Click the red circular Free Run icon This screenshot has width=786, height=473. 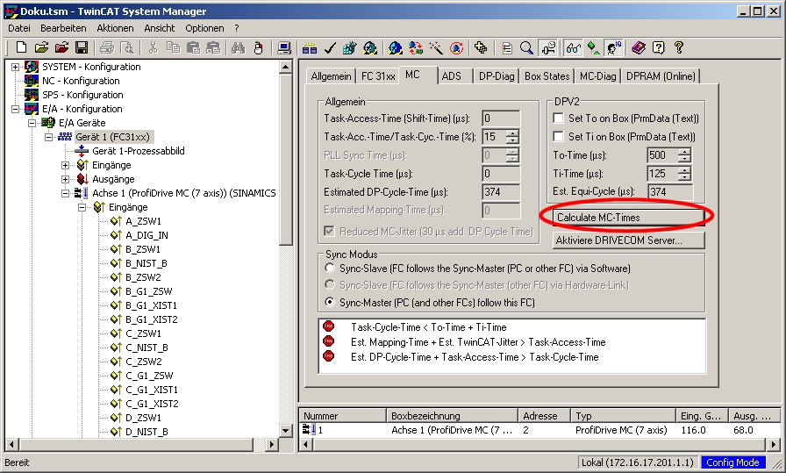[x=456, y=47]
